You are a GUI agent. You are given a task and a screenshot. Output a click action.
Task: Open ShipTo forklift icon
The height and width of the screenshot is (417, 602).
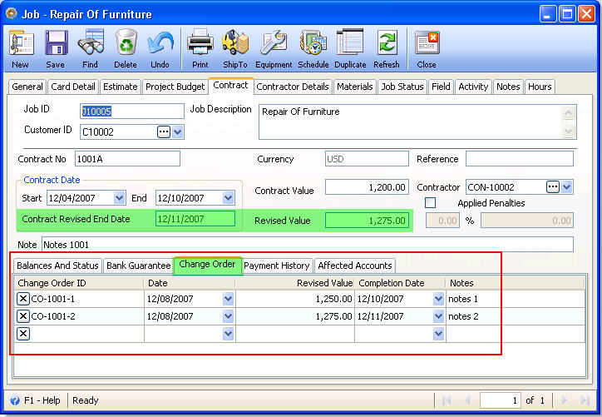coord(235,42)
